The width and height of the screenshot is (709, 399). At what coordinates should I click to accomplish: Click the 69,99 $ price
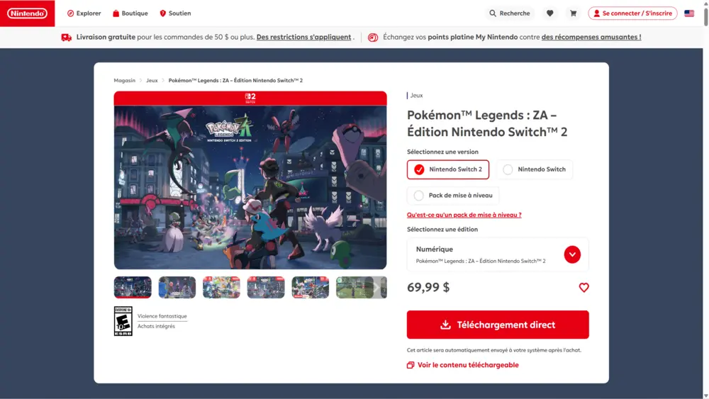click(428, 288)
